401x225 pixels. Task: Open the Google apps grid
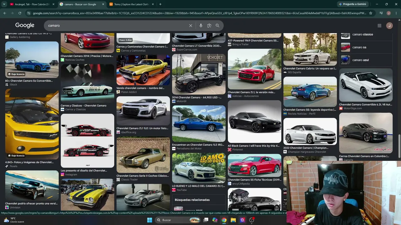tap(379, 26)
